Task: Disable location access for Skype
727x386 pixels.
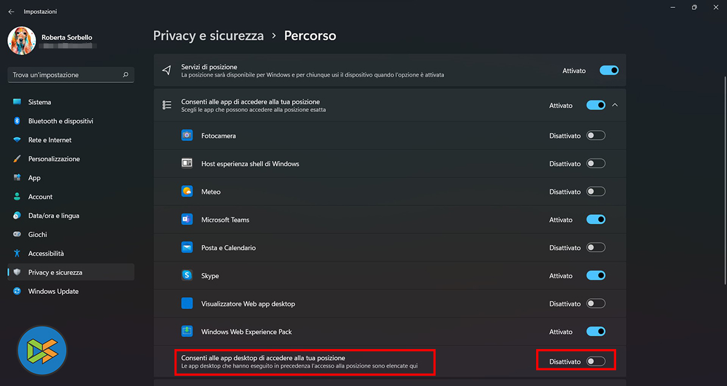Action: 596,275
